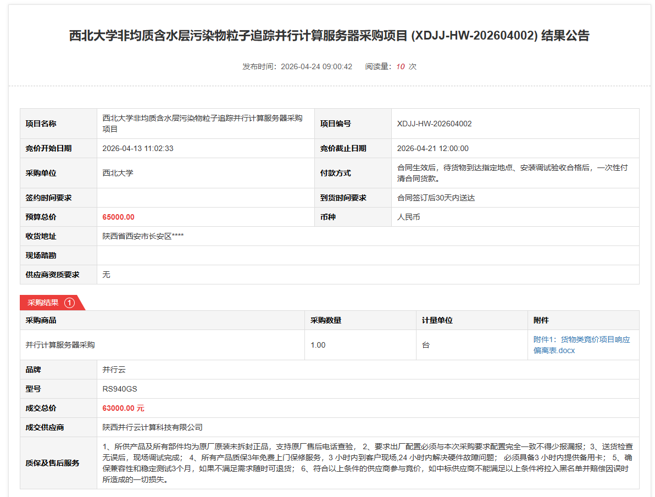The image size is (655, 497).
Task: Click the red 成交总价 63000.00 元 value
Action: click(123, 408)
